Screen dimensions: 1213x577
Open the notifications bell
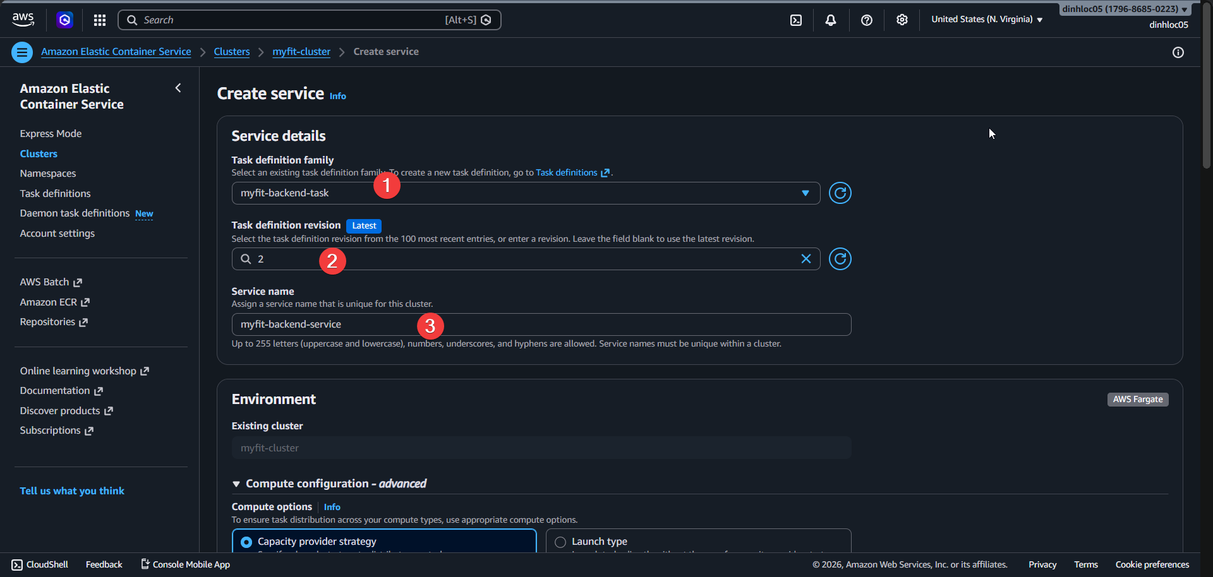pyautogui.click(x=830, y=20)
